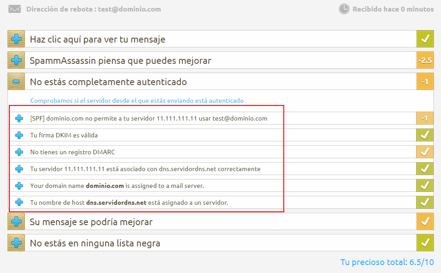Expand the SPF dominio.com detail row
Screen dimensions: 441x273
tap(19, 118)
